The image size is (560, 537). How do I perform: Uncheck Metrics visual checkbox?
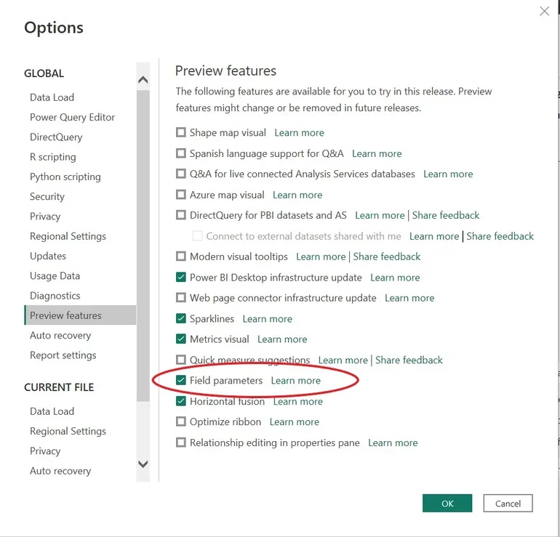click(x=181, y=339)
